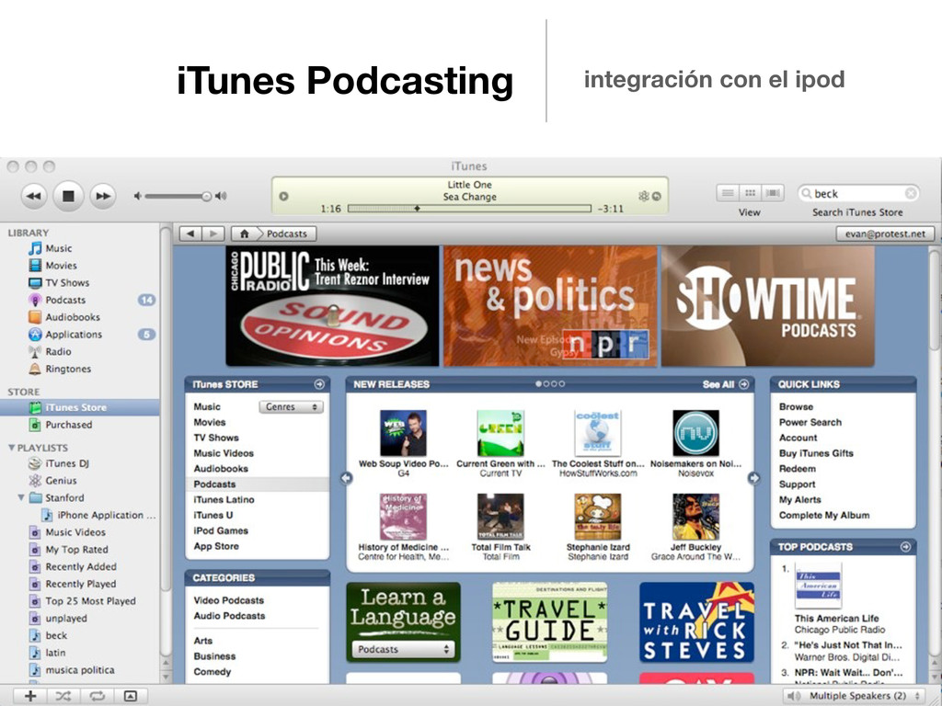Open Audiobooks in the sidebar
942x706 pixels.
click(72, 317)
